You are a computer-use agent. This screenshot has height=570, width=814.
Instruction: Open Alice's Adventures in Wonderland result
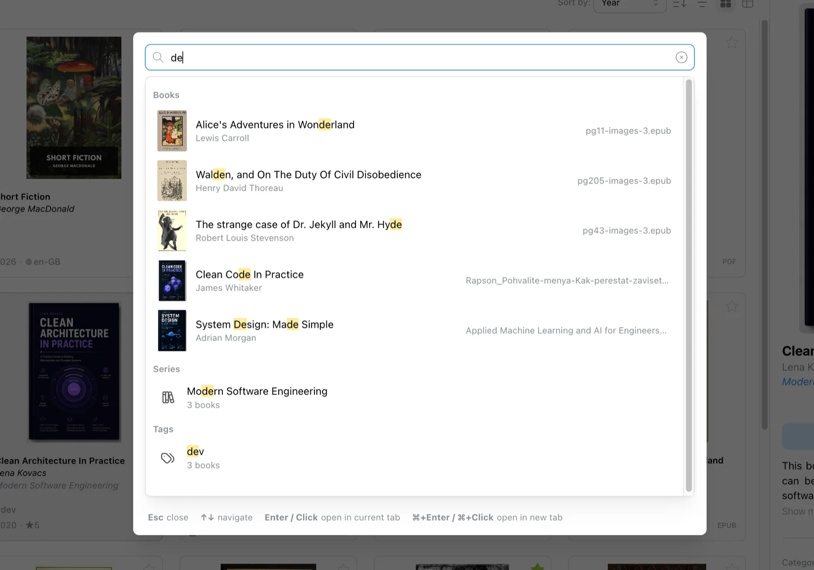414,131
